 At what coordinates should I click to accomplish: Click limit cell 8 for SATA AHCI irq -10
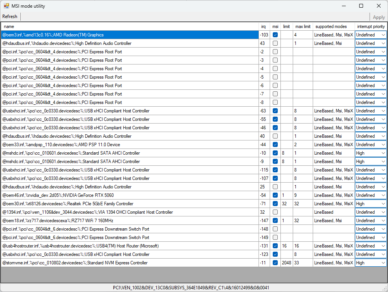[287, 153]
